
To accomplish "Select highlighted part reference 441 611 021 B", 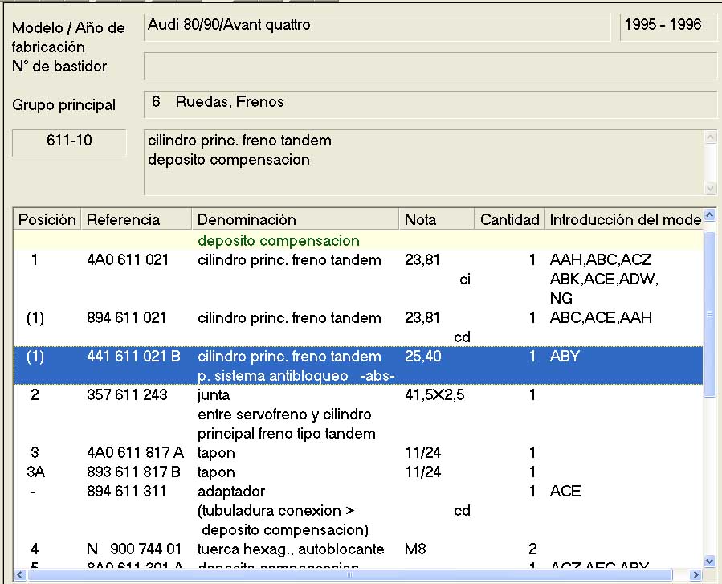I will coord(133,357).
